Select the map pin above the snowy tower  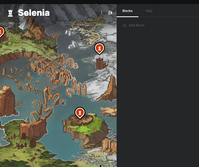[x=100, y=49]
